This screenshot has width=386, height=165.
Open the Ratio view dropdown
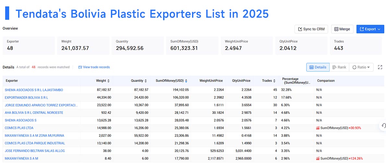click(361, 67)
